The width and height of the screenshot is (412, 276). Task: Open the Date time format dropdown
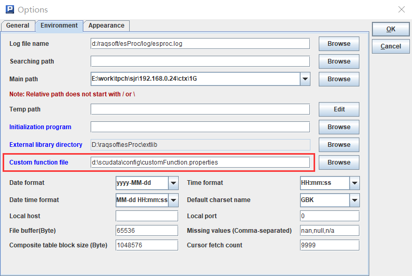point(173,200)
